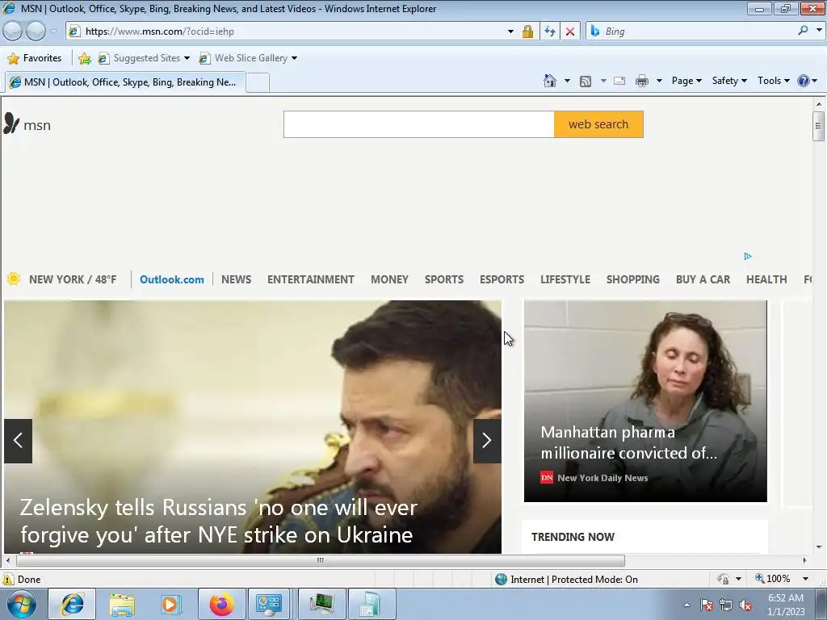The width and height of the screenshot is (827, 620).
Task: Open a new blank tab
Action: (x=258, y=83)
